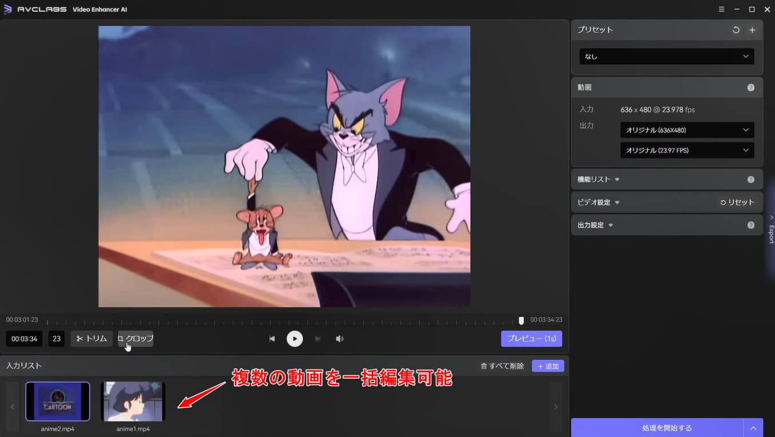Click the anime2.mp4 file name

click(x=58, y=428)
